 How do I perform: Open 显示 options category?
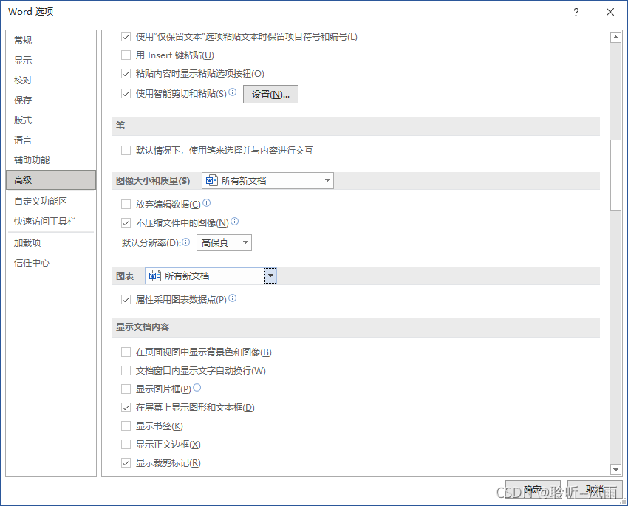(x=51, y=60)
